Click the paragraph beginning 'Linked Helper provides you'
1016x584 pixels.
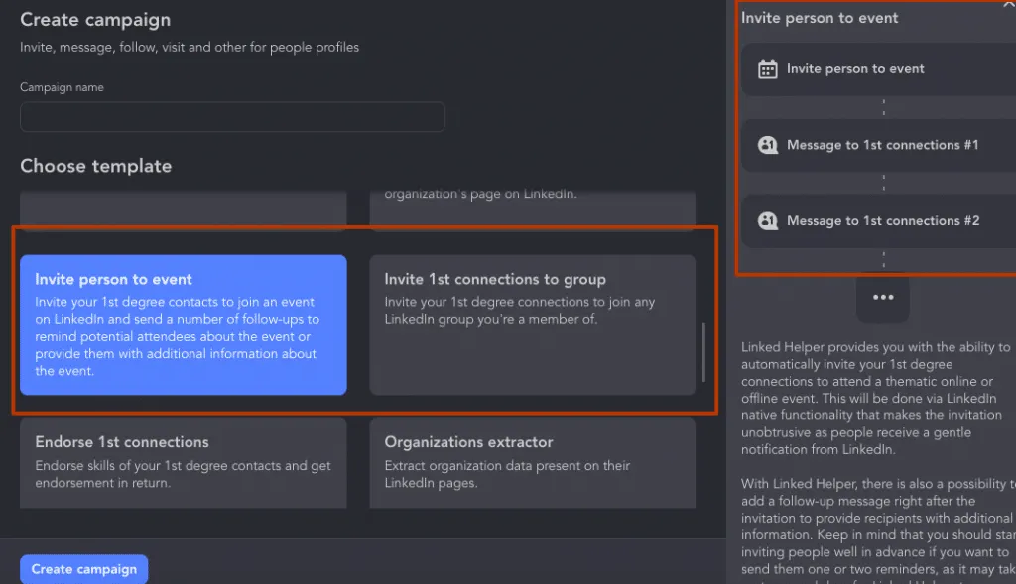[876, 399]
